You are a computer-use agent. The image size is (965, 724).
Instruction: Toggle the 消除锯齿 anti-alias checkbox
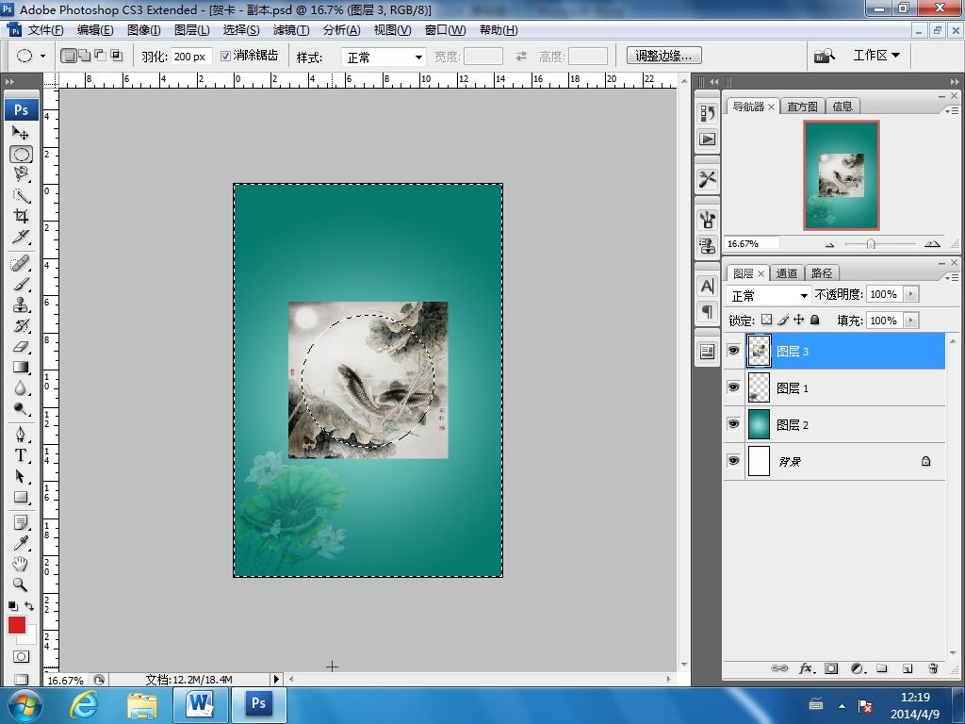(226, 56)
